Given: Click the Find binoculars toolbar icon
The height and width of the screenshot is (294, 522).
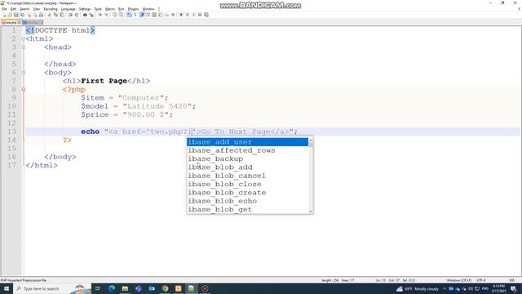Looking at the screenshot, I should 85,15.
